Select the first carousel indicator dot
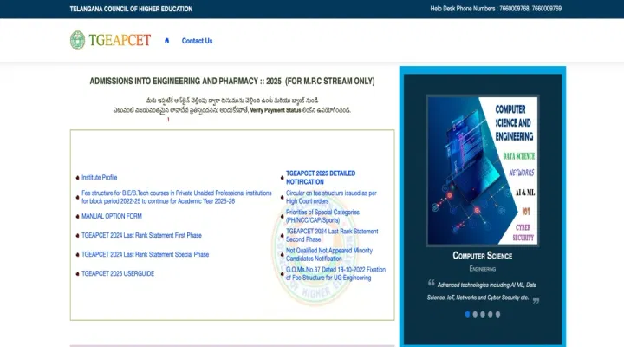The width and height of the screenshot is (624, 347). [468, 314]
